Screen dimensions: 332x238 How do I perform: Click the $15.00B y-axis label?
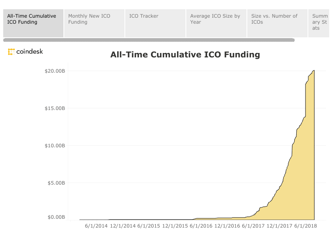coord(55,108)
